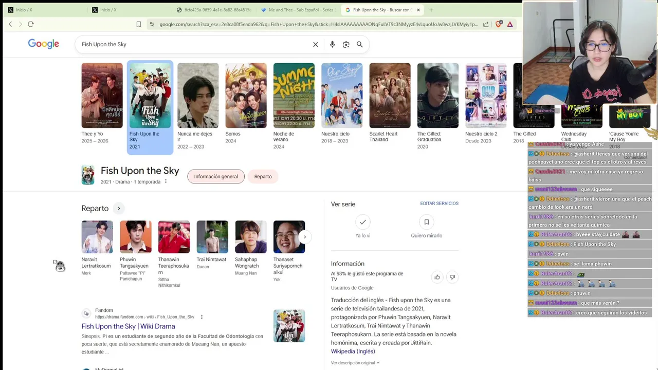Open Nuestro cielo 2 poster
Screen dimensions: 658x370
486,96
